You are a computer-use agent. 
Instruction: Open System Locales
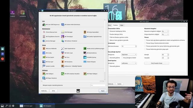49,66
